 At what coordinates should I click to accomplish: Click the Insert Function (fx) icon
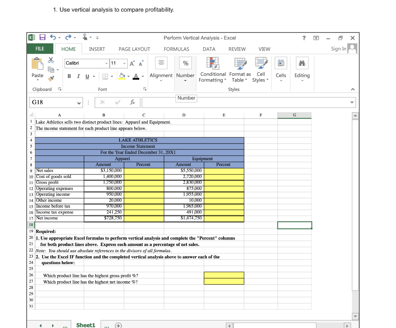(133, 102)
